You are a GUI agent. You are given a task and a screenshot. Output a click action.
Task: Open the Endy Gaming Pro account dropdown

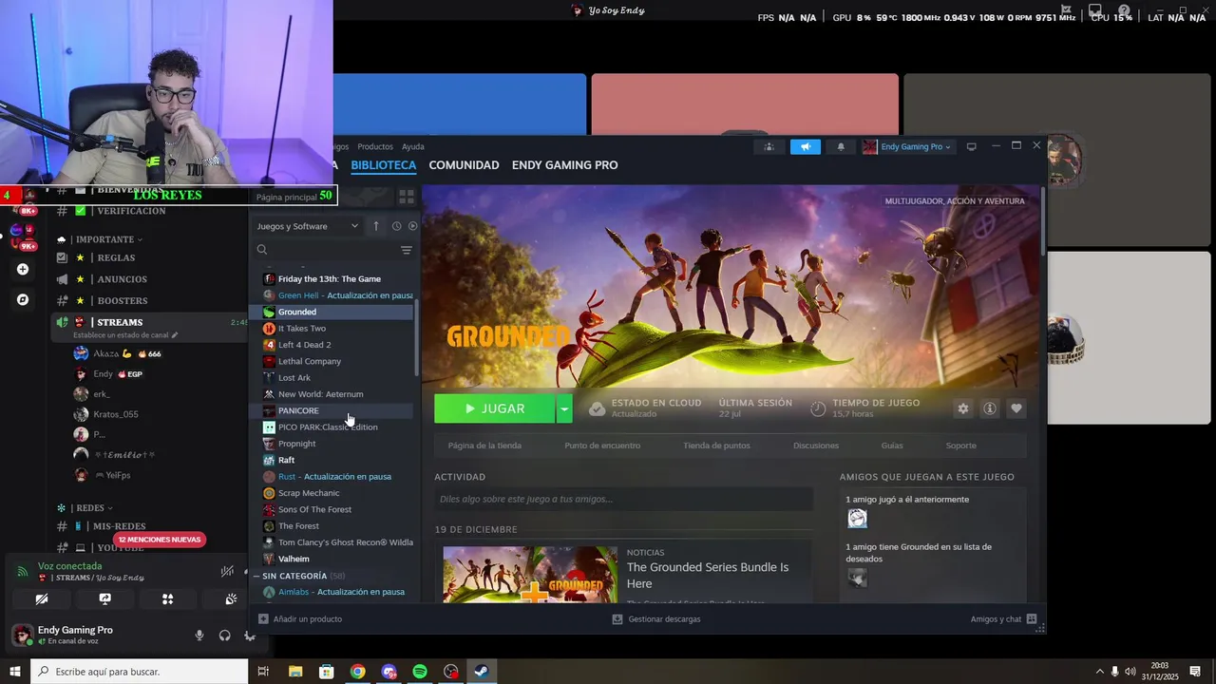point(906,146)
